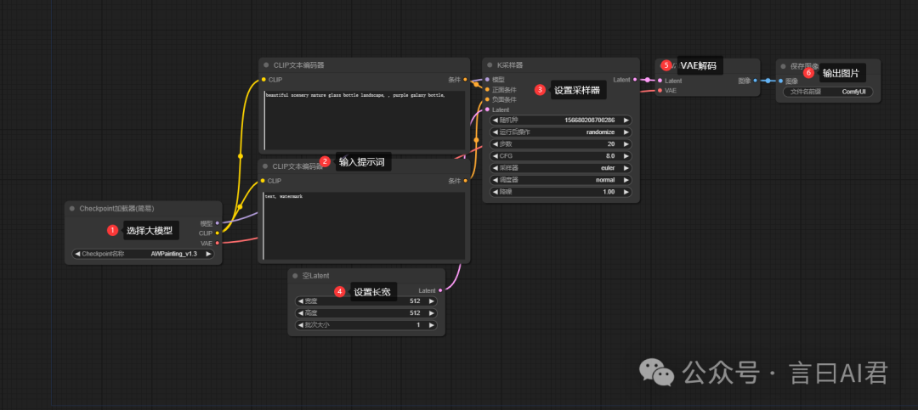Image resolution: width=918 pixels, height=410 pixels.
Task: Click the negative prompt text box
Action: [x=364, y=226]
